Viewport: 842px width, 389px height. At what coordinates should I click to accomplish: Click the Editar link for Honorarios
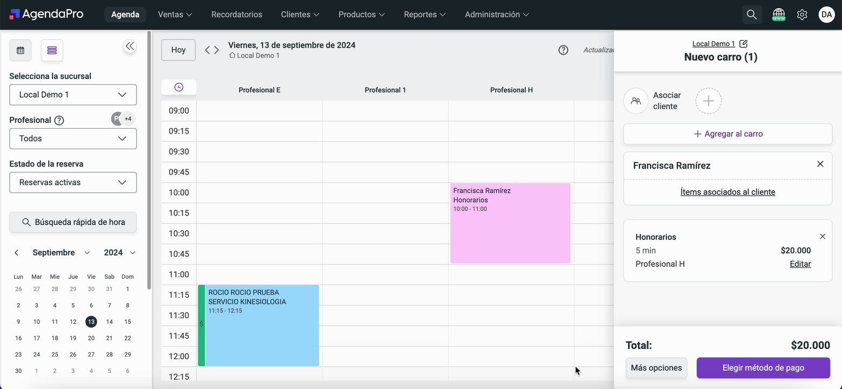pos(800,264)
